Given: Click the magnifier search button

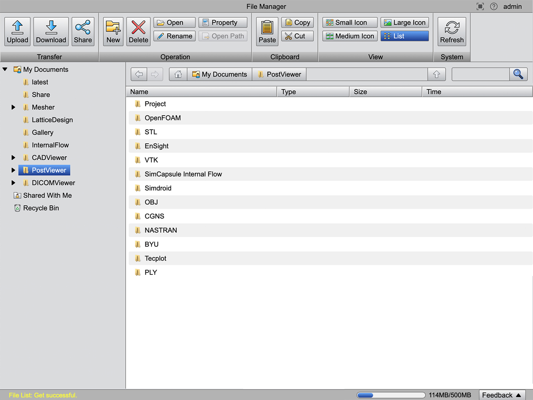Looking at the screenshot, I should 518,74.
